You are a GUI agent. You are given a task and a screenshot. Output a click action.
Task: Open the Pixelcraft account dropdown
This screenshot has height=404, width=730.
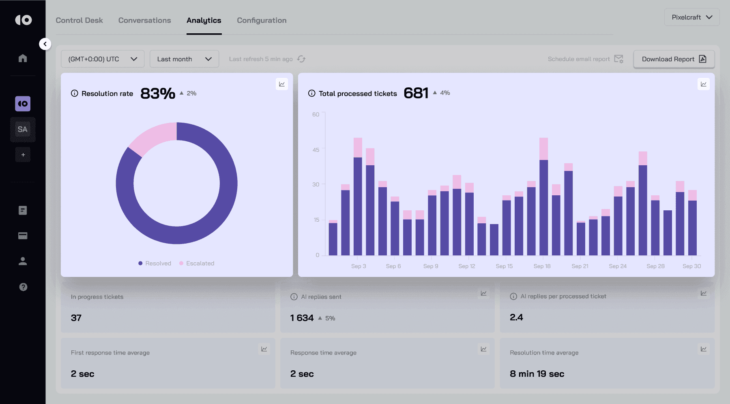click(691, 17)
